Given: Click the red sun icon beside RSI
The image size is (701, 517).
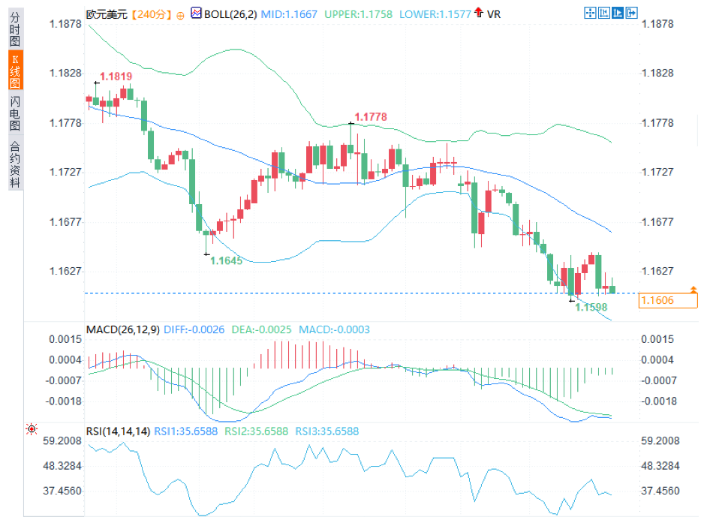Looking at the screenshot, I should 32,430.
